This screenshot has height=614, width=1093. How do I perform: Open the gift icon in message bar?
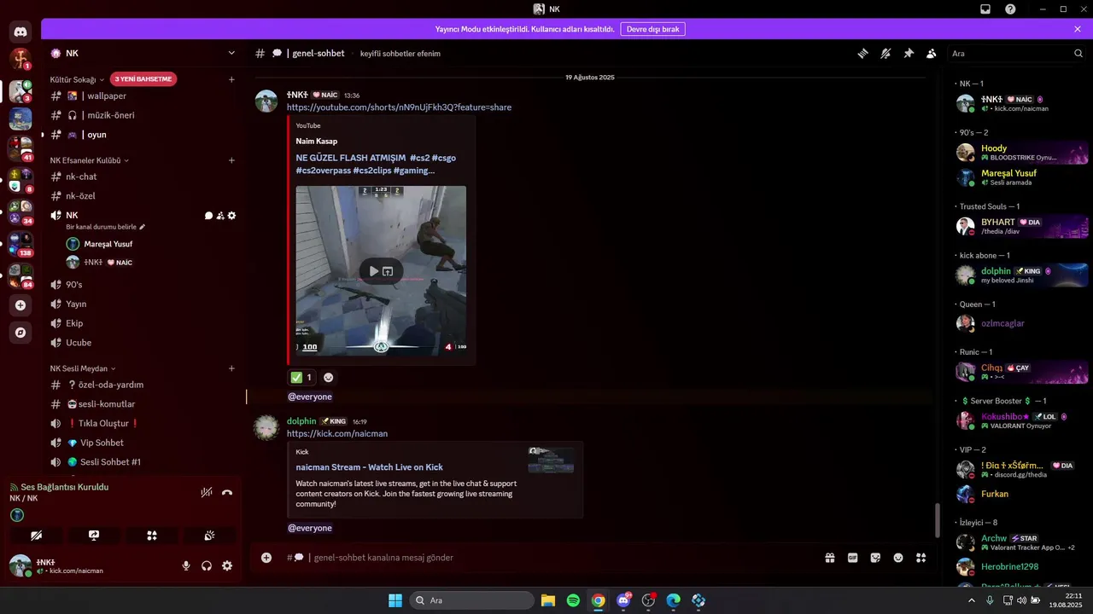coord(829,558)
